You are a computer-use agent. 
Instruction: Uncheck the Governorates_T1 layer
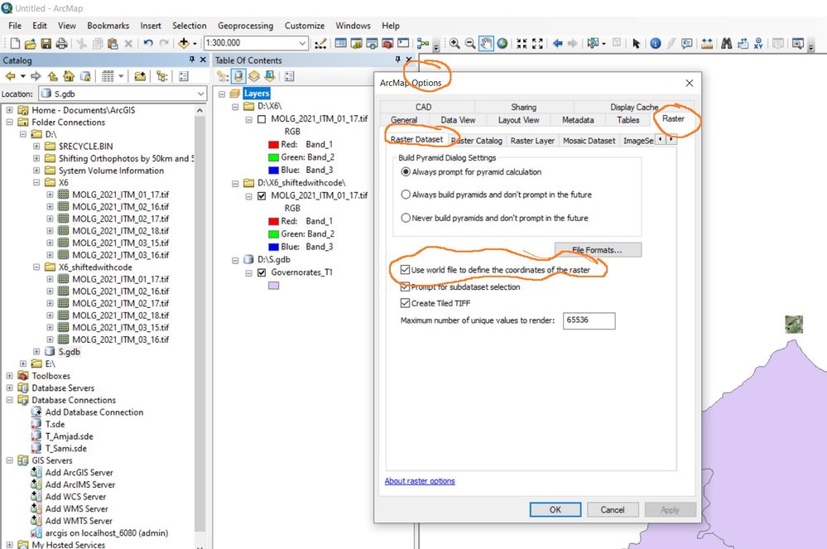(x=262, y=272)
